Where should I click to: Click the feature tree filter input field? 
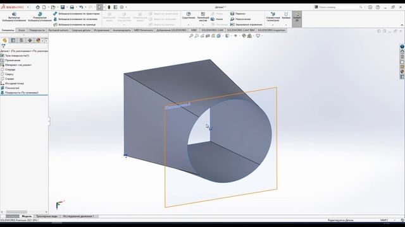point(27,46)
